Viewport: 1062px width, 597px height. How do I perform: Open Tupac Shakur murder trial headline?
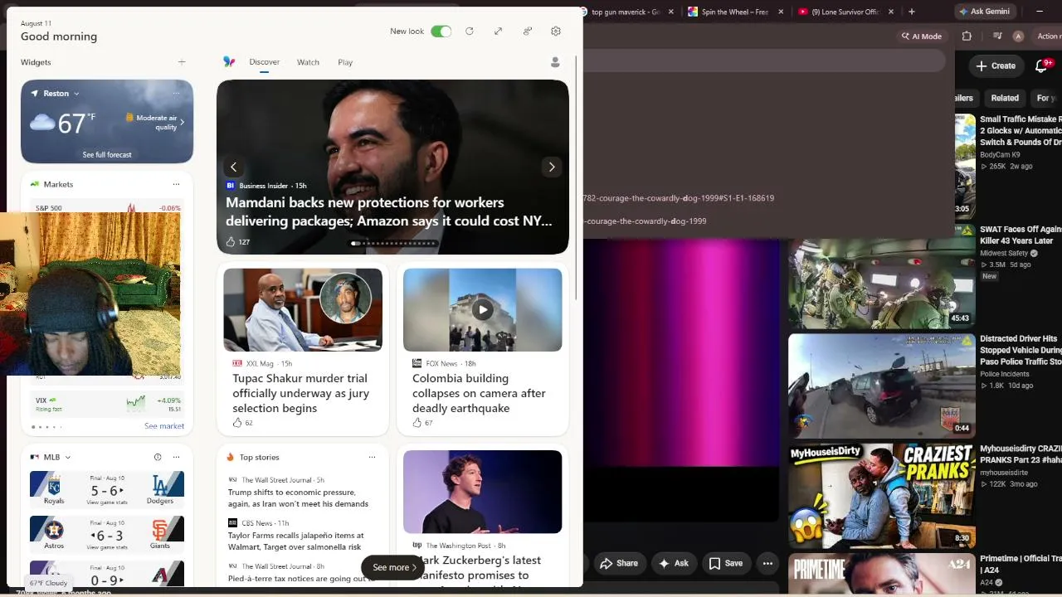click(300, 393)
